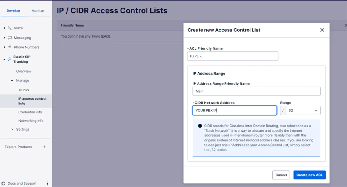Click the IP Address Range Friendly Name field
Image resolution: width=347 pixels, height=187 pixels.
point(256,91)
